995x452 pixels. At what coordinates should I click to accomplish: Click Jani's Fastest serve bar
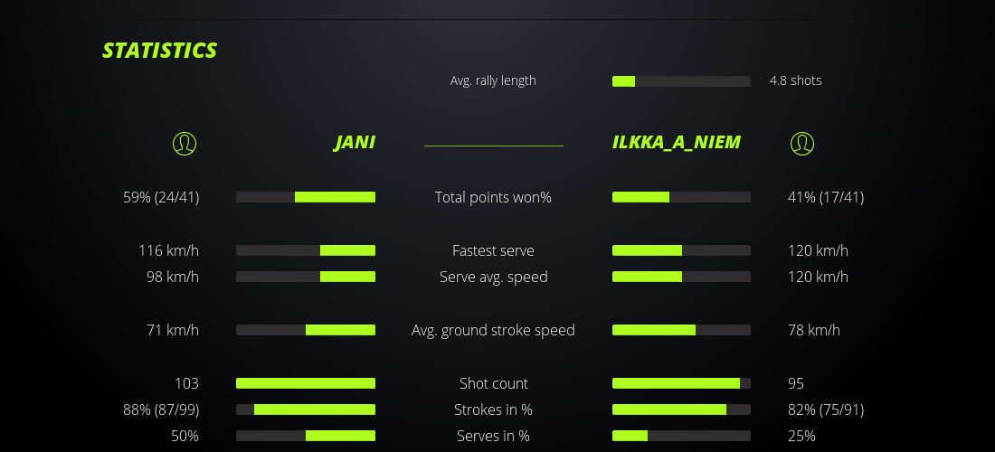point(306,250)
